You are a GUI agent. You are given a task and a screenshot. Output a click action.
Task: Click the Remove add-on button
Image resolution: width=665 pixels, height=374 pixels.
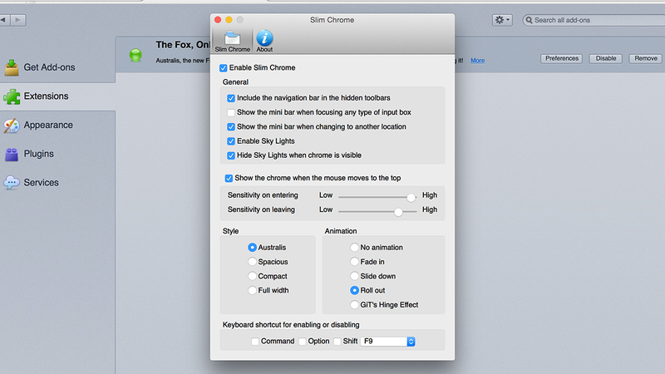tap(646, 58)
